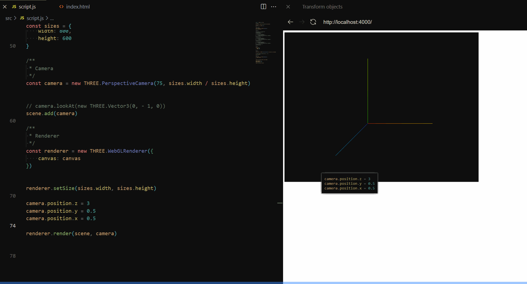Click the renderer.render(scene, camera) line
Screen dimensions: 527x284
pos(71,234)
